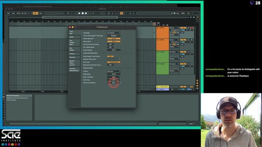Image resolution: width=262 pixels, height=147 pixels.
Task: Jump to previous locator arrow
Action: pos(157,25)
